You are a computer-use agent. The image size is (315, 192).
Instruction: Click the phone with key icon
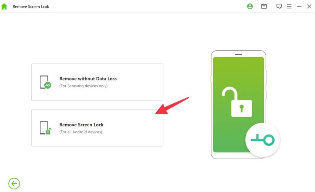pyautogui.click(x=45, y=82)
